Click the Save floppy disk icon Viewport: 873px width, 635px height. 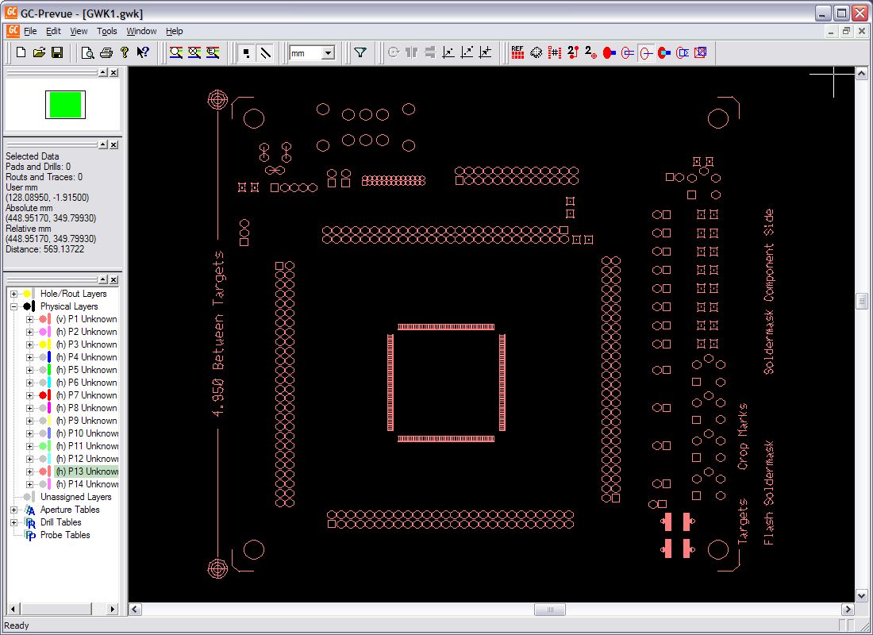(56, 52)
